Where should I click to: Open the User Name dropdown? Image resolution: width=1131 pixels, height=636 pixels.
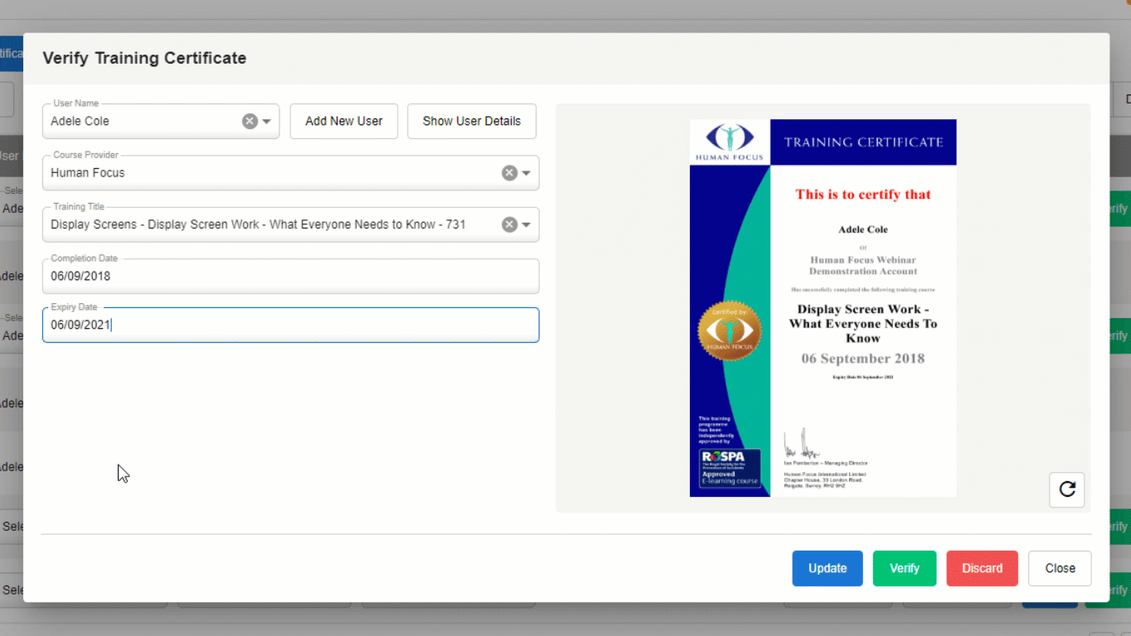pyautogui.click(x=265, y=121)
